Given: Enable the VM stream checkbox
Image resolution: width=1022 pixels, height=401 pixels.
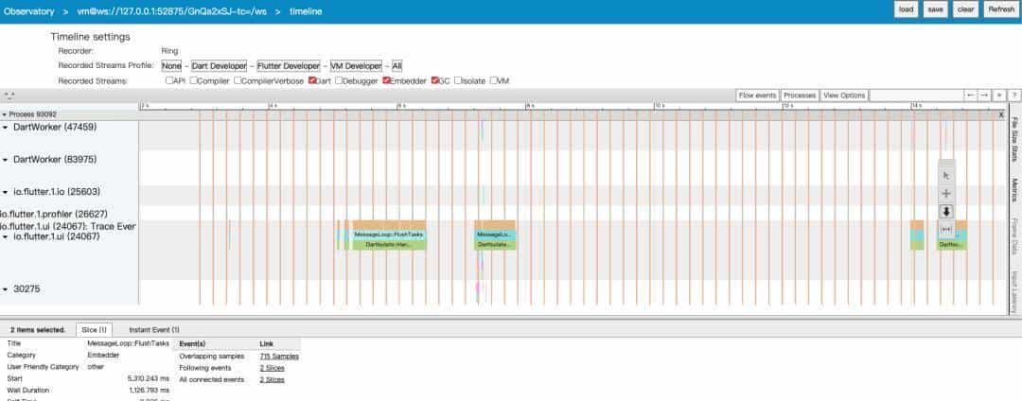Looking at the screenshot, I should [x=493, y=80].
